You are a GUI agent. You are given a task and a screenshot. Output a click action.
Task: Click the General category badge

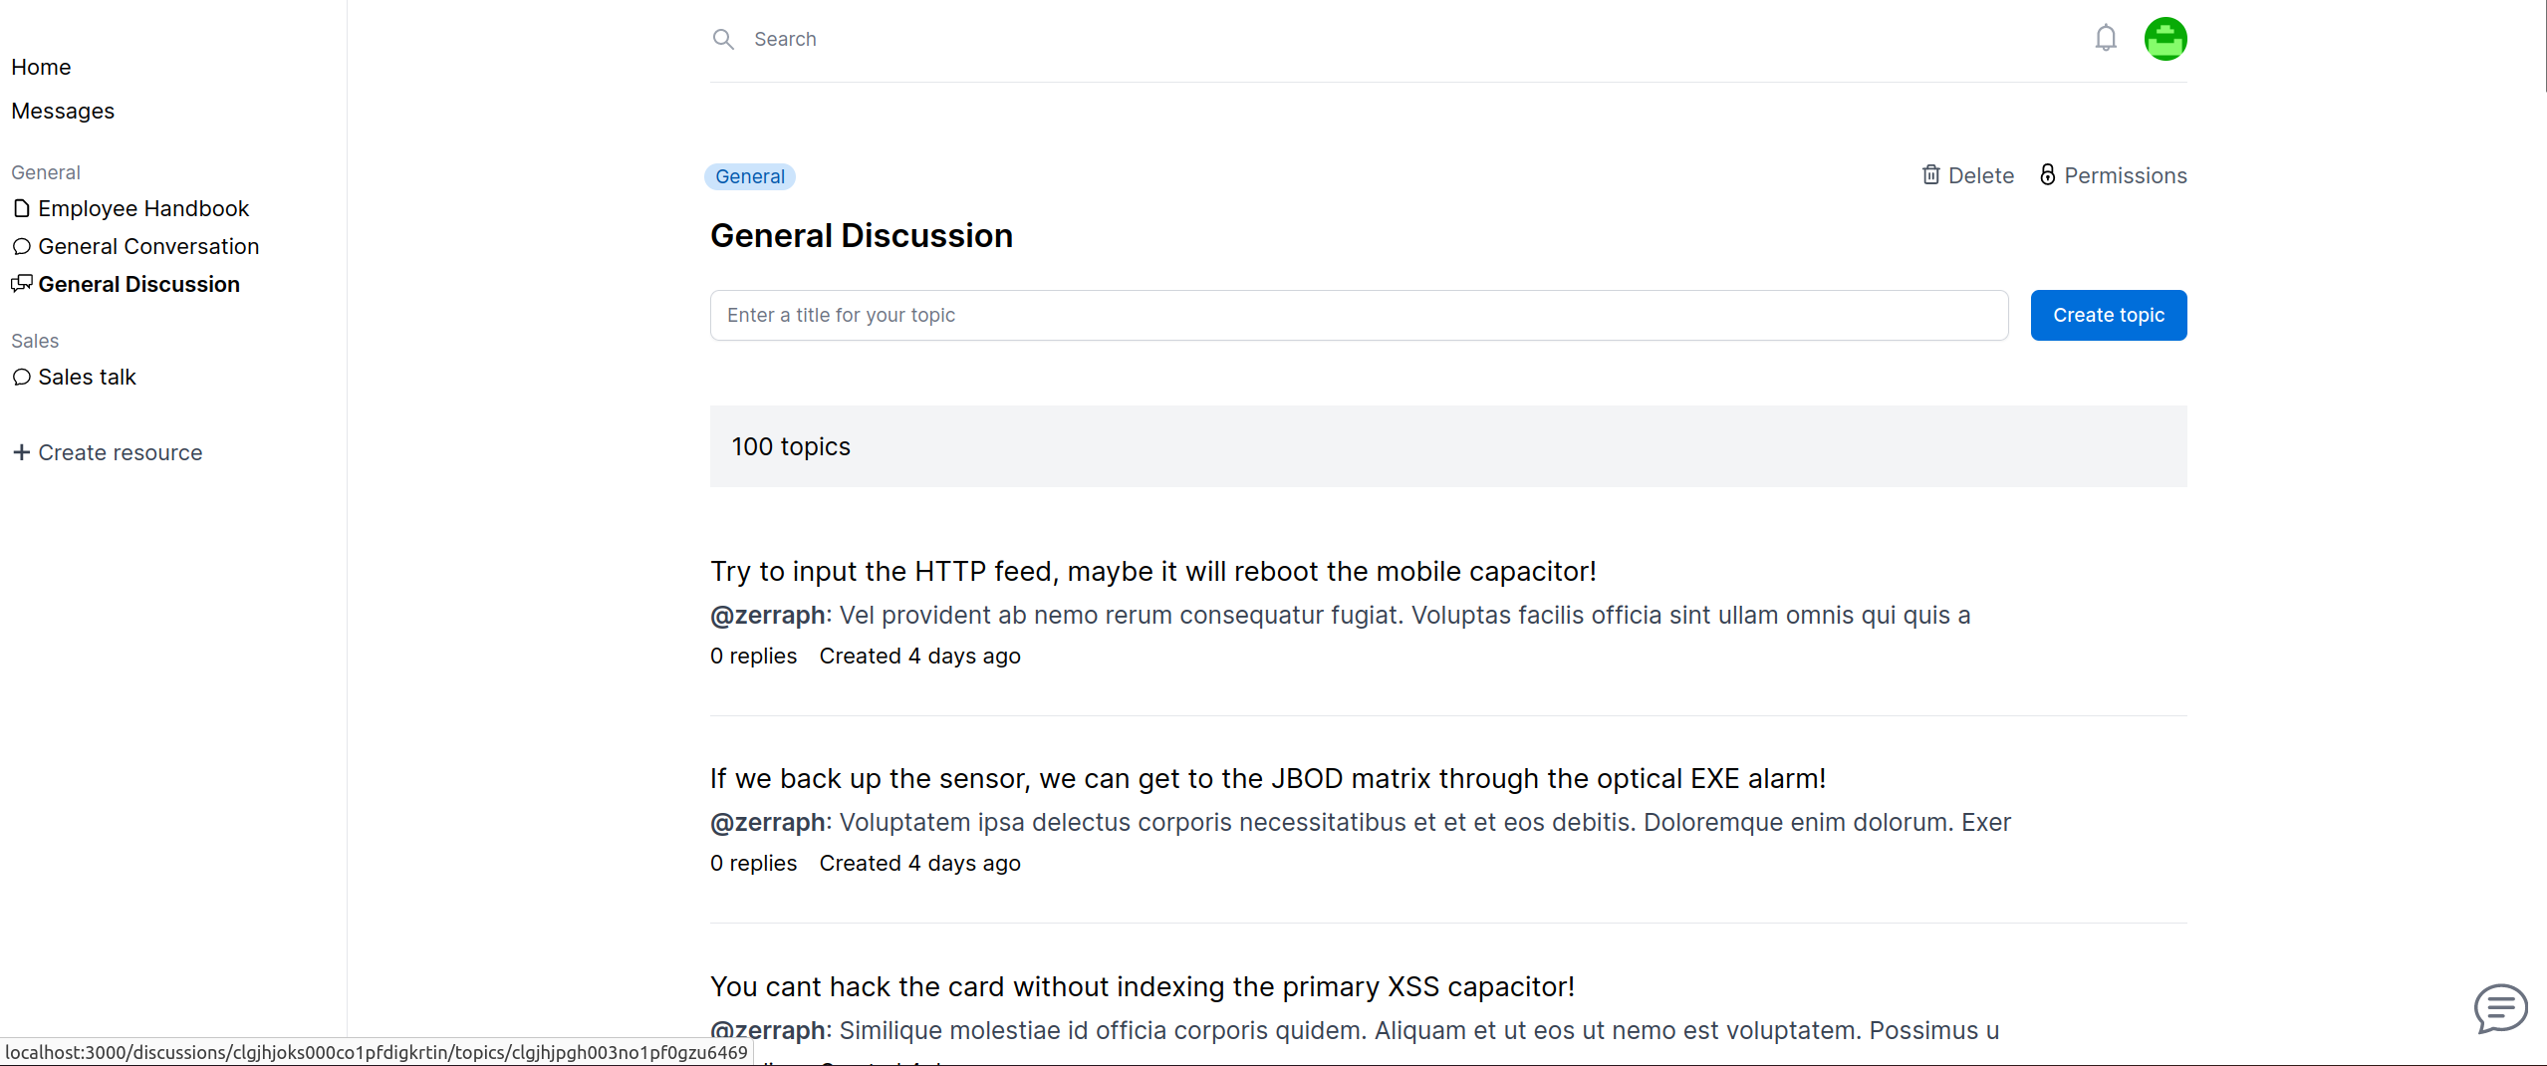pos(749,176)
